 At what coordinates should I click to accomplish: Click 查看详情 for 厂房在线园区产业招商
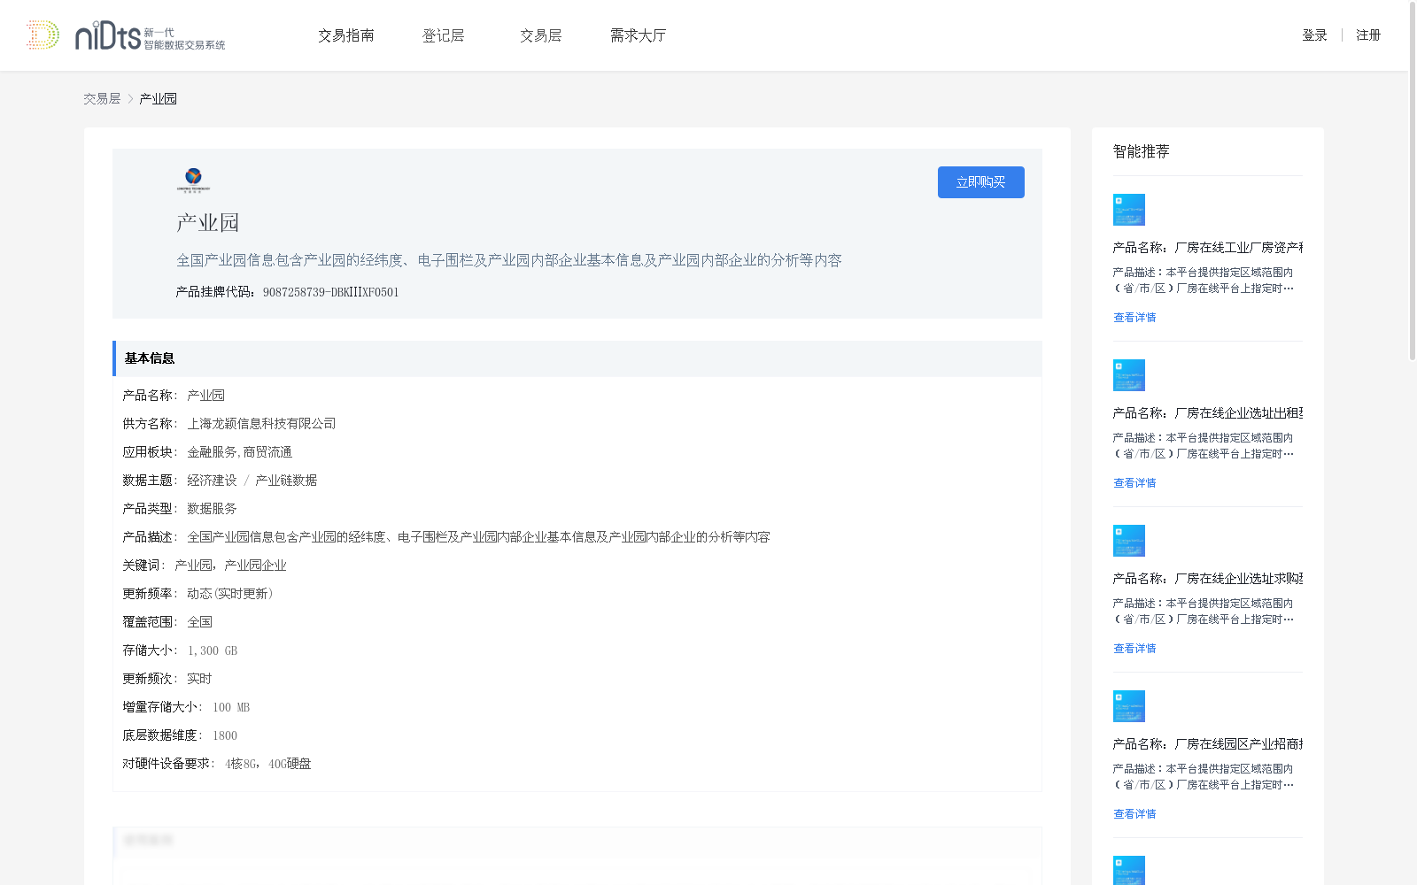1134,814
